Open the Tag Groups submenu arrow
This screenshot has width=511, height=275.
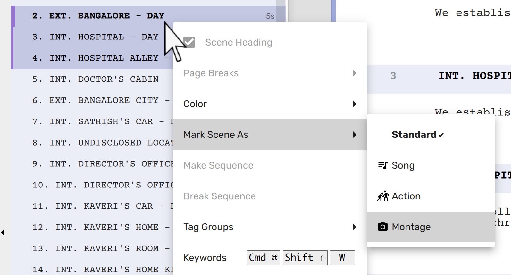pos(355,227)
